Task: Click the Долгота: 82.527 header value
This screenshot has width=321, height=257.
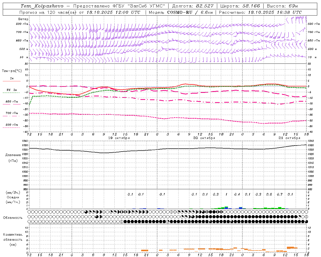Action: [x=193, y=6]
